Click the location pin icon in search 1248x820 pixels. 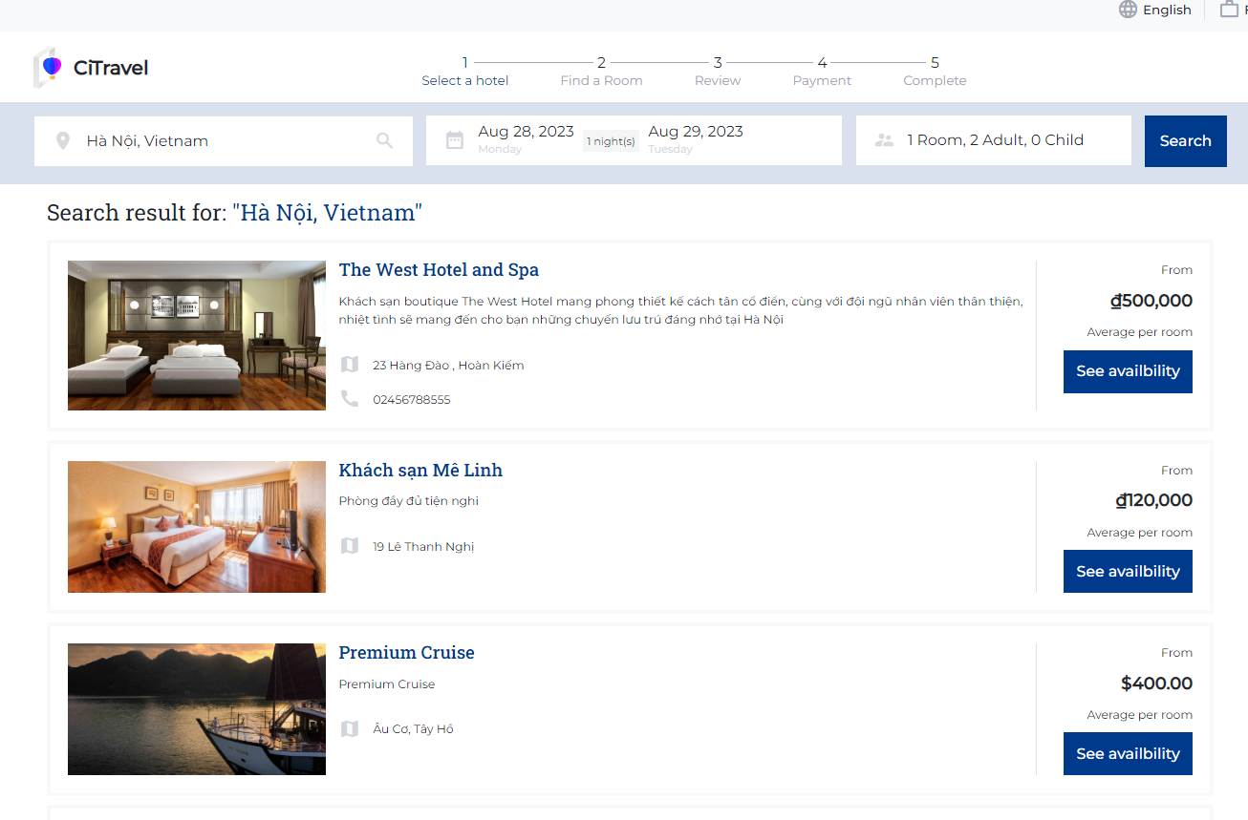pos(63,141)
